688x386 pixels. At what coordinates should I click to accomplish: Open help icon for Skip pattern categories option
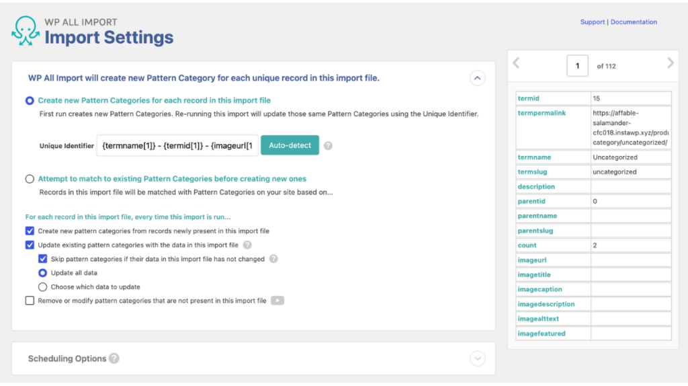coord(273,259)
